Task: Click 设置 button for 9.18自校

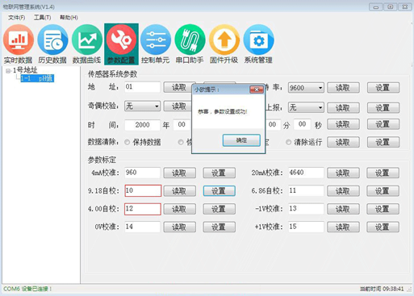Action: [x=220, y=191]
